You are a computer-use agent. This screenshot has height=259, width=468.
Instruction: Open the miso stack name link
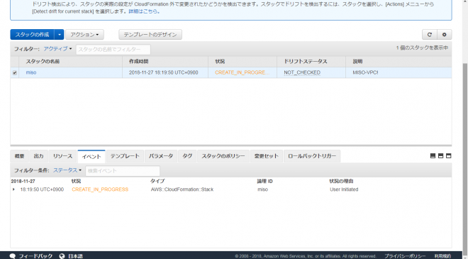tap(31, 72)
